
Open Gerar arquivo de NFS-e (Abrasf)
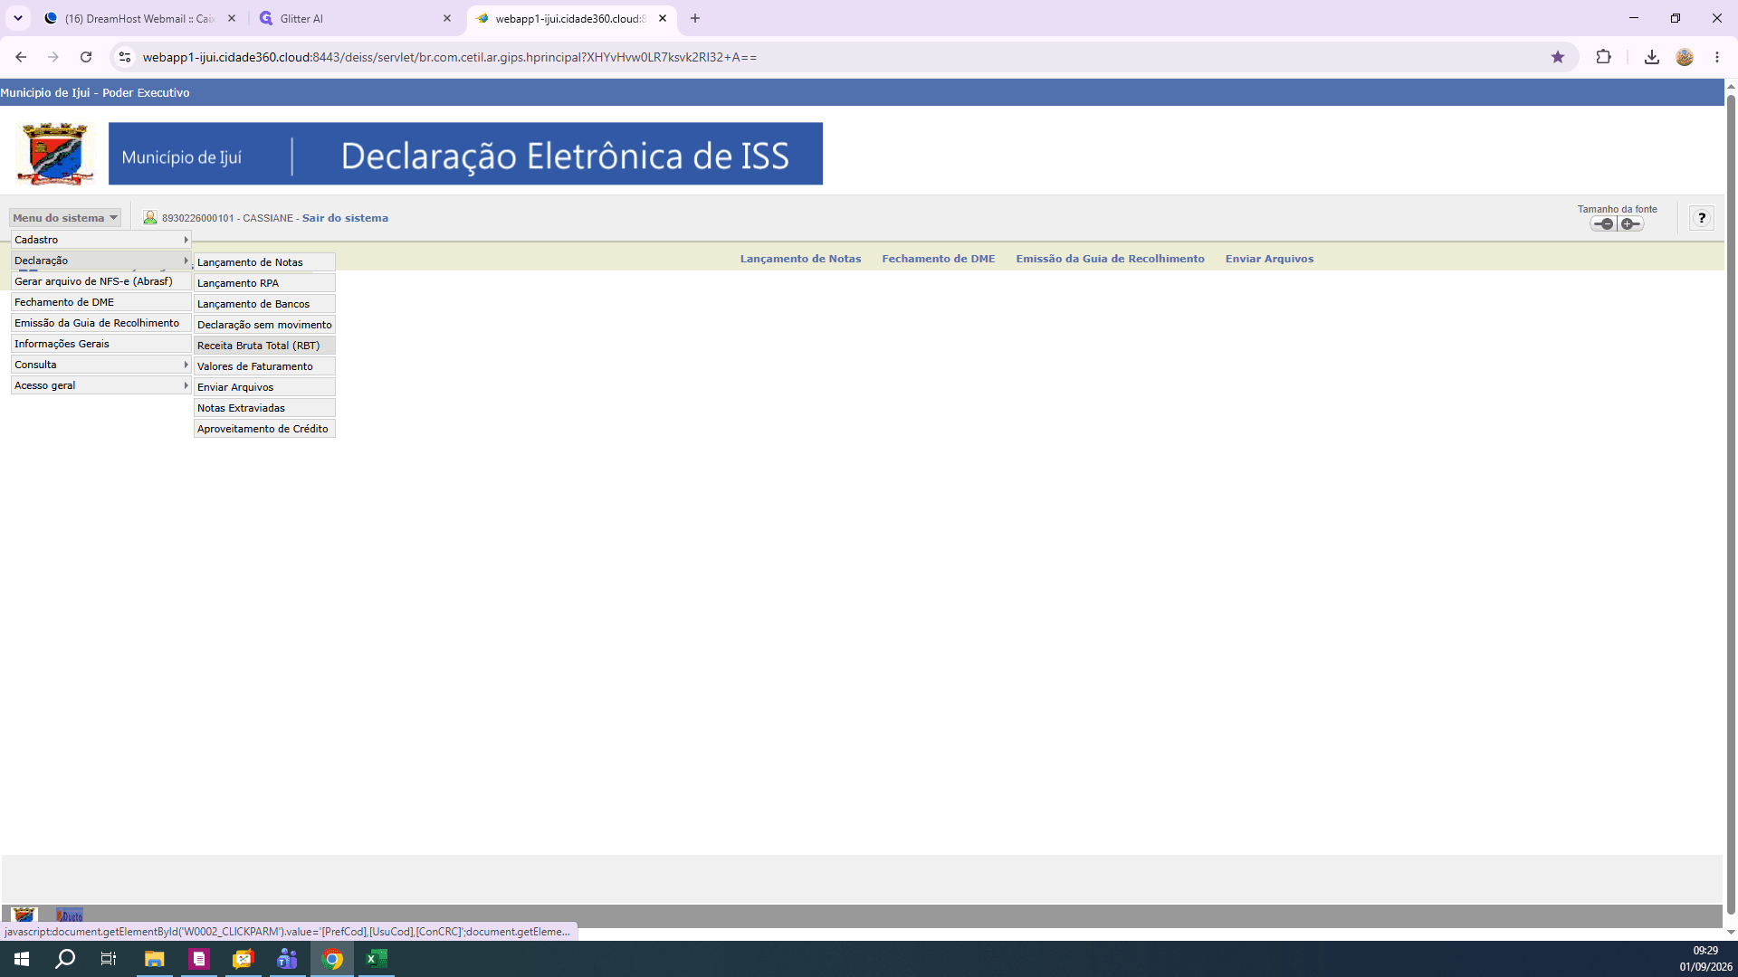tap(100, 281)
